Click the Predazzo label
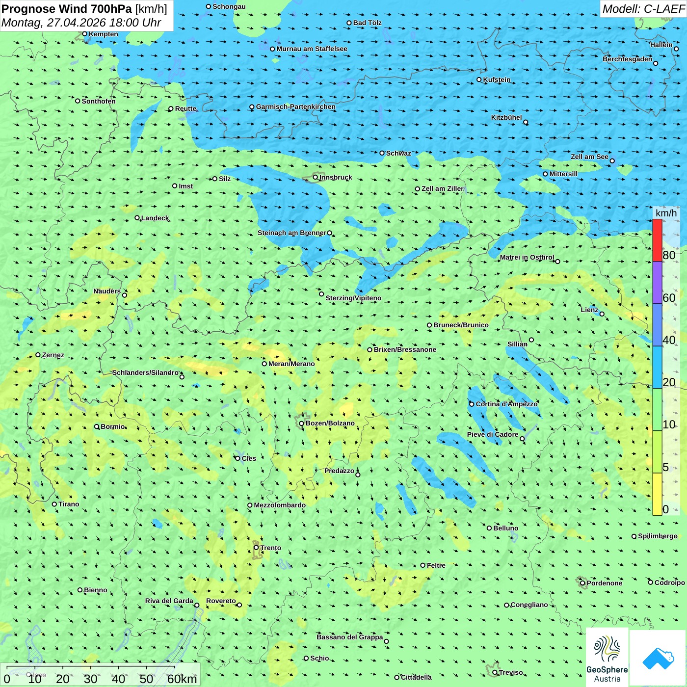The height and width of the screenshot is (687, 687). coord(339,471)
